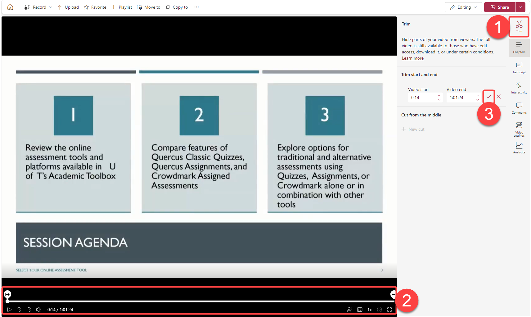Skip backward ten seconds

[x=19, y=310]
